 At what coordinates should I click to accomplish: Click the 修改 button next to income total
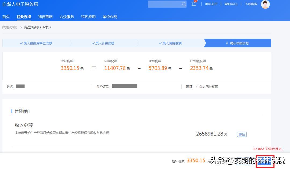(241, 135)
